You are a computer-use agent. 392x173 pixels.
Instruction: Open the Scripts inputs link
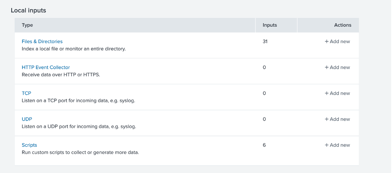click(x=29, y=145)
